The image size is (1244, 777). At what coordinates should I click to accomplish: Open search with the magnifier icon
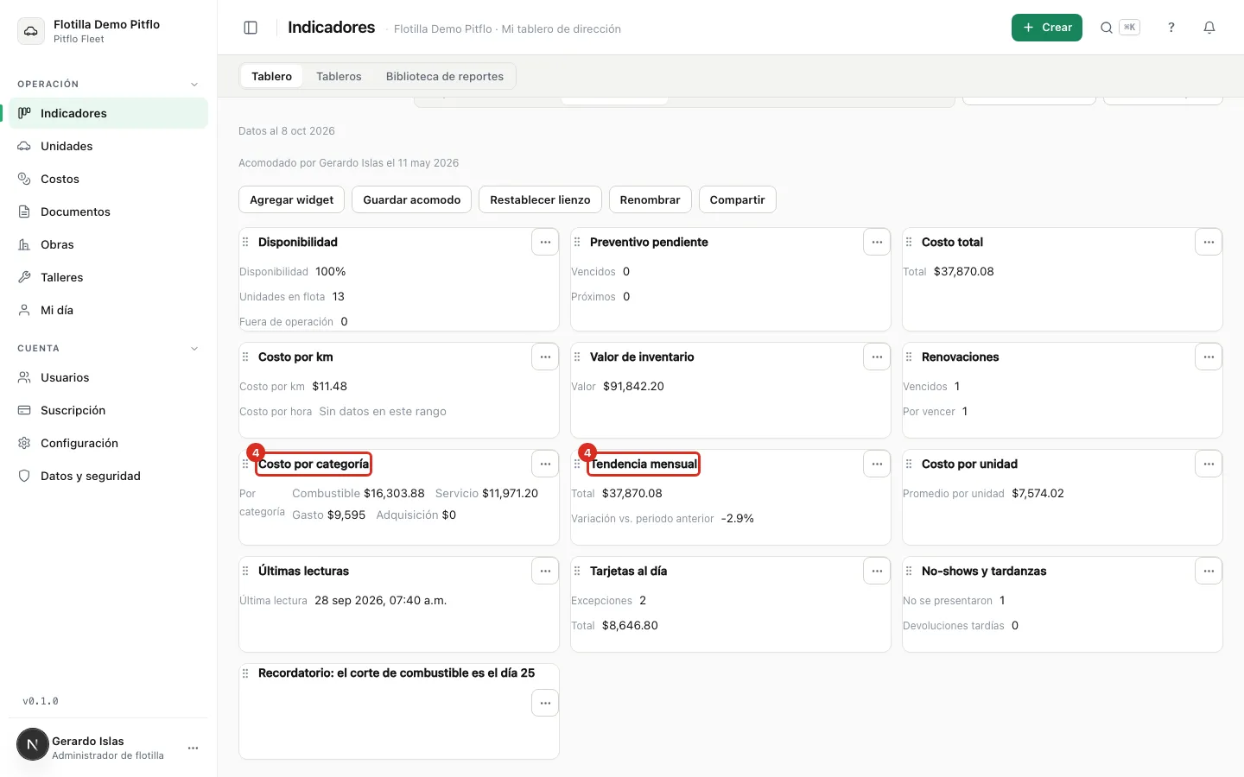(1107, 28)
